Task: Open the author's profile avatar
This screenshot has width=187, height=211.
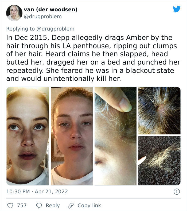Action: point(14,13)
